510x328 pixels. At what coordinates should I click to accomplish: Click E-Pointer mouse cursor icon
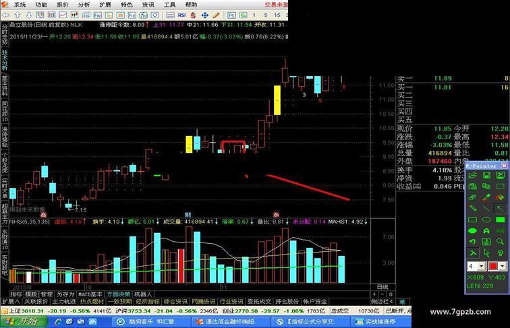click(486, 253)
